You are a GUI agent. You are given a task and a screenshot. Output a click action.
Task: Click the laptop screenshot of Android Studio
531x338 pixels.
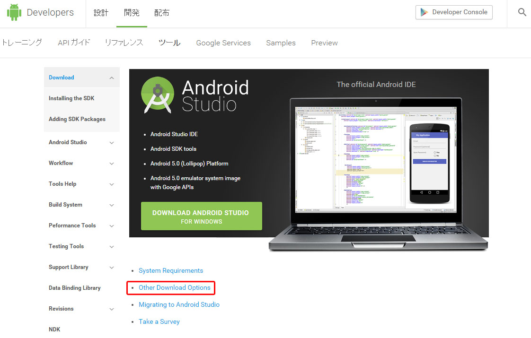(376, 159)
